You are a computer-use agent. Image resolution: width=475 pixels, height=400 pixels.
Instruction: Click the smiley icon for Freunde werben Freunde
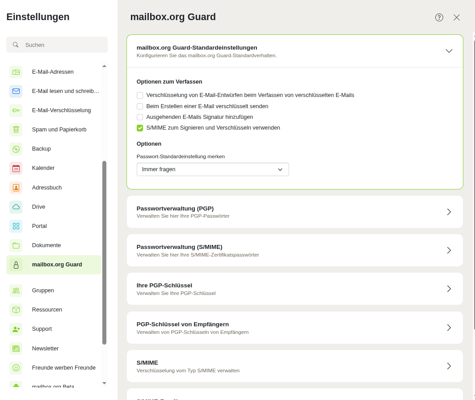pos(16,368)
